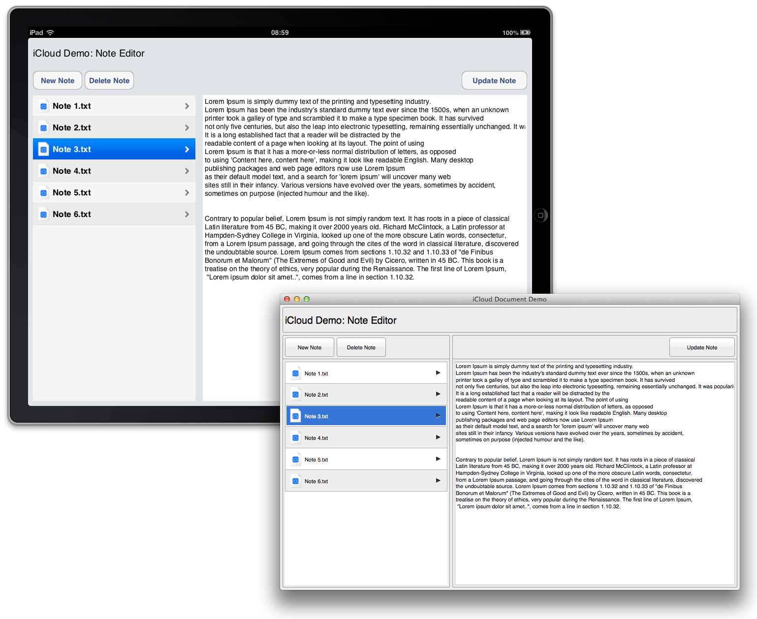Tap Update Note on the iPad

pyautogui.click(x=494, y=81)
